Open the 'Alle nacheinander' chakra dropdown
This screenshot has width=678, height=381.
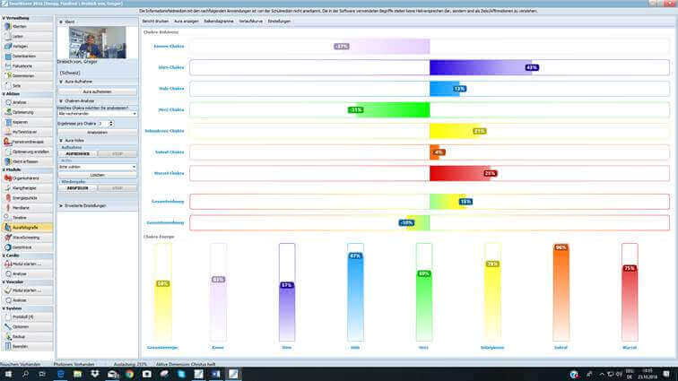(x=97, y=114)
